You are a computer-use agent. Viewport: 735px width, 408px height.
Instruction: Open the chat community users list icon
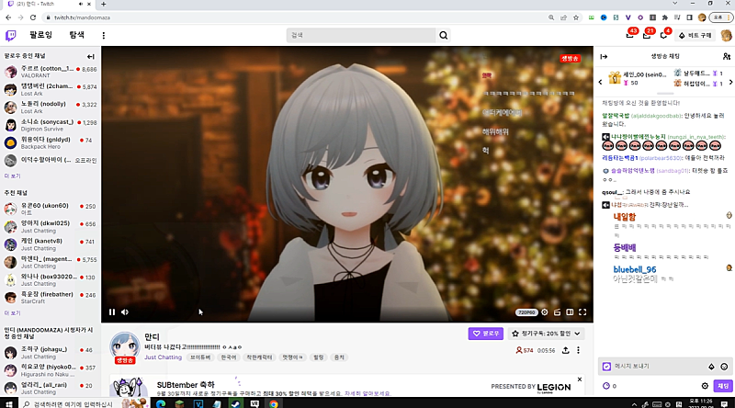[x=727, y=56]
